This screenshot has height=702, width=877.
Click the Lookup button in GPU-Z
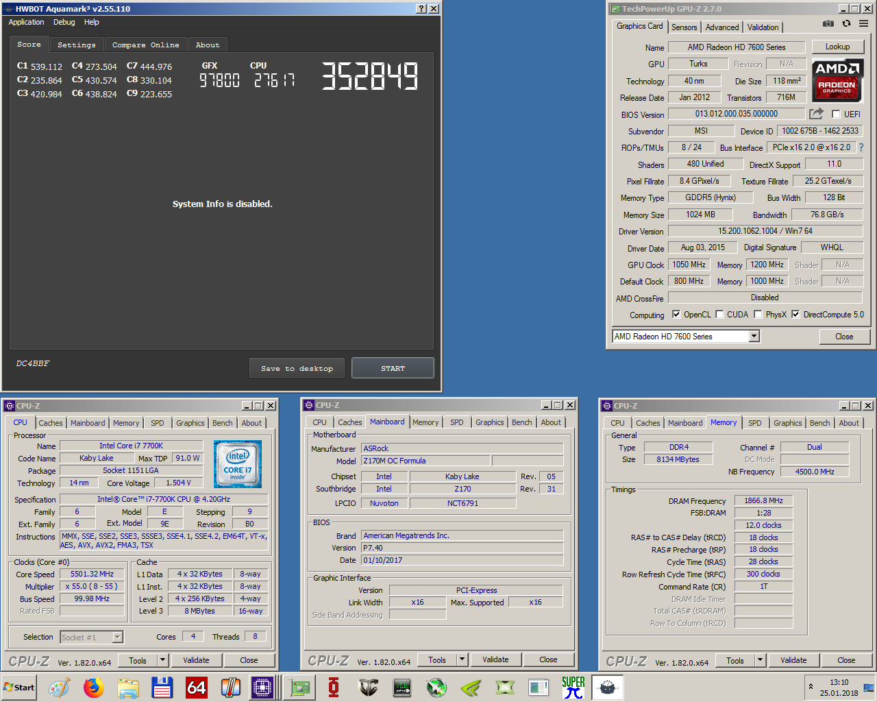(837, 47)
